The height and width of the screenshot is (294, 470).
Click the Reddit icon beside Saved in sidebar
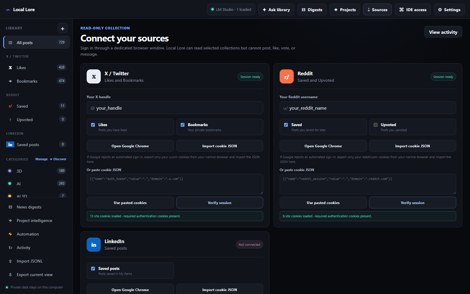[10, 106]
